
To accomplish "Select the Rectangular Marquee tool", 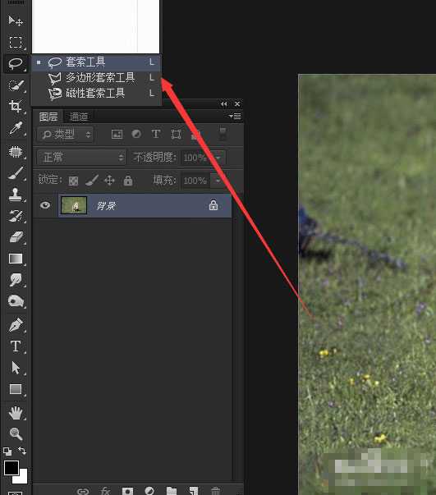I will point(15,43).
